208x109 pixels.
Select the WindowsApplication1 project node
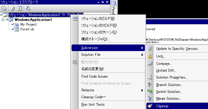pyautogui.click(x=33, y=20)
